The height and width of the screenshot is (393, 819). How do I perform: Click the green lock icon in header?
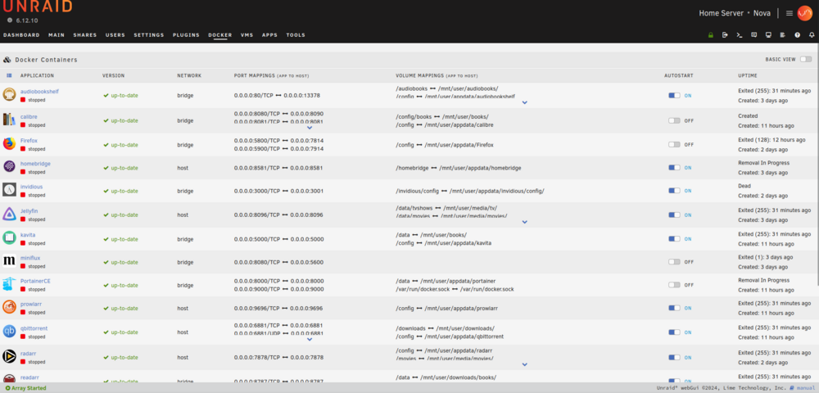710,35
